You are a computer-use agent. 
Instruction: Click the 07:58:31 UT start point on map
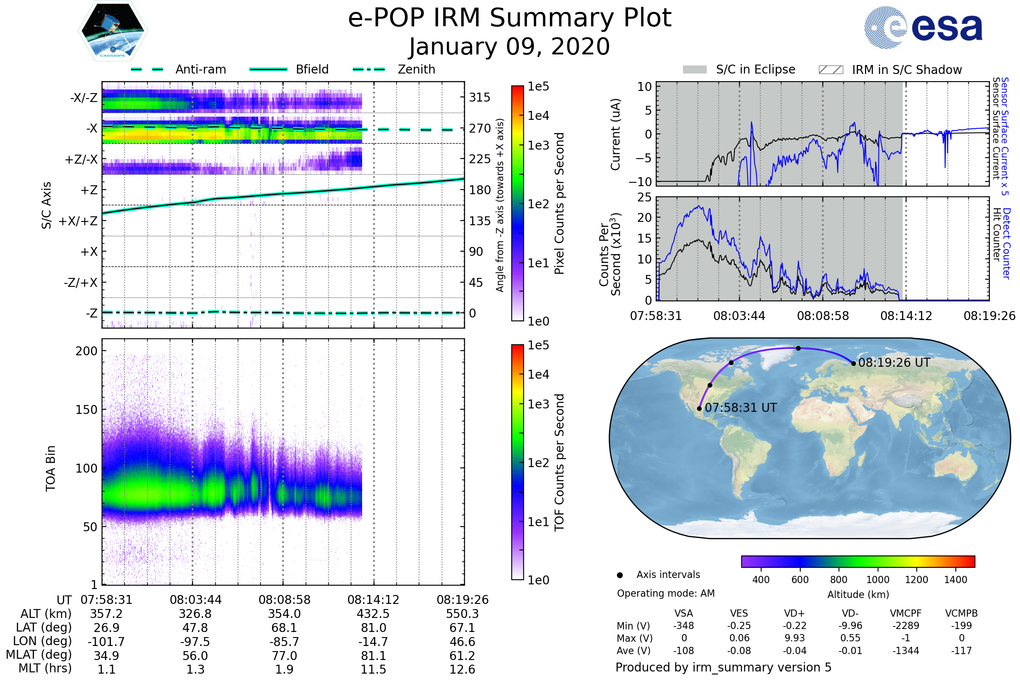coord(700,408)
